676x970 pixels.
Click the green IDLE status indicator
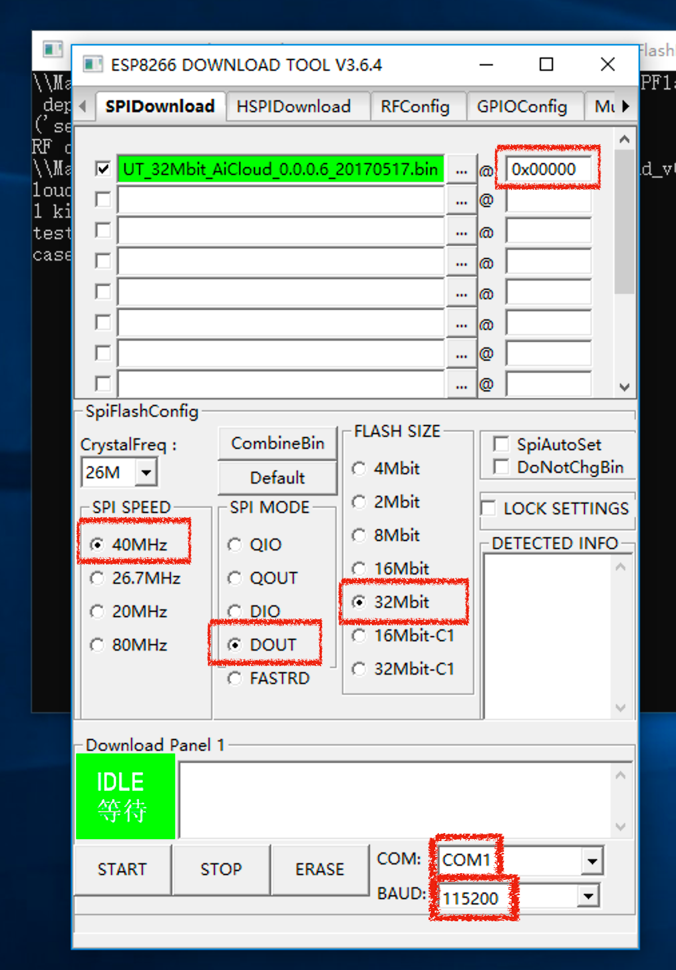[126, 796]
